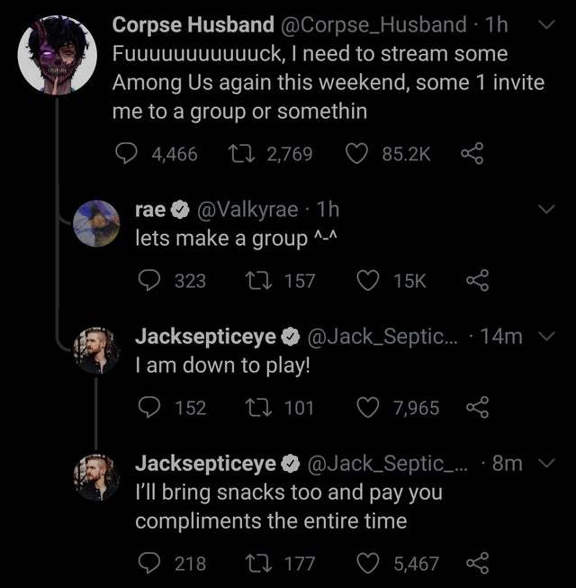Share Corpse Husband's tweet
The height and width of the screenshot is (588, 576).
(472, 154)
